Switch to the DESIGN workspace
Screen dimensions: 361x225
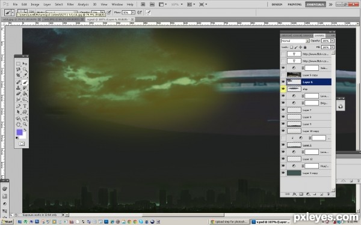pyautogui.click(x=277, y=4)
